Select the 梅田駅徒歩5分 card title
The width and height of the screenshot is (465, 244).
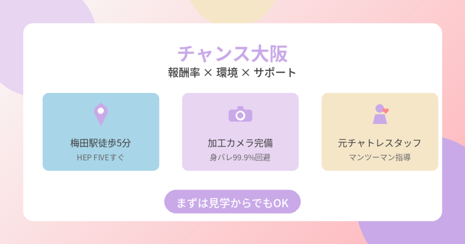click(x=101, y=143)
